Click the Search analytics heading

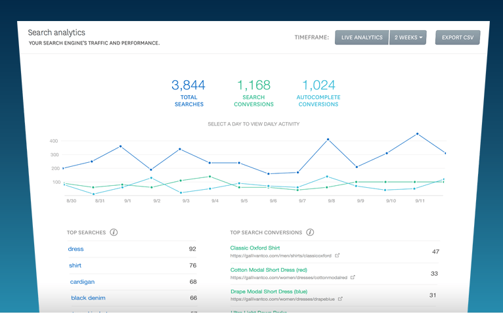[x=56, y=32]
